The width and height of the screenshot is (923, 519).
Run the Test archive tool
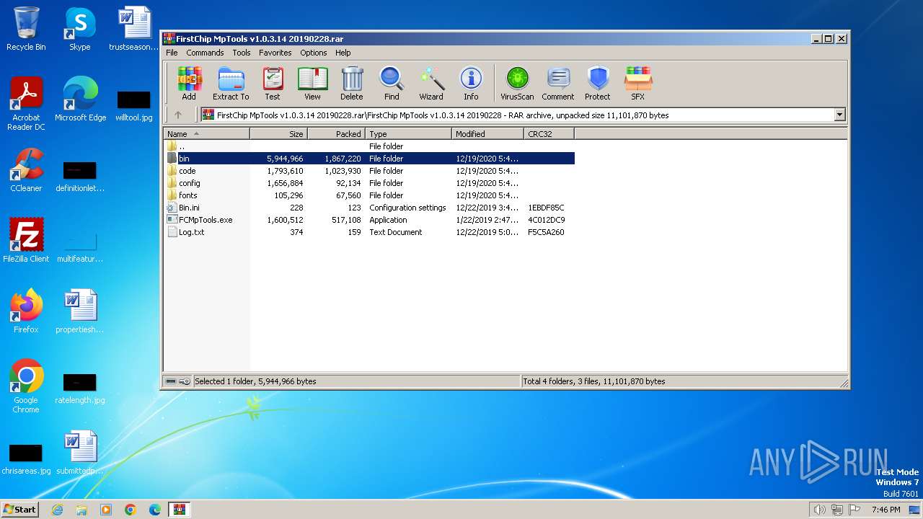[x=273, y=83]
